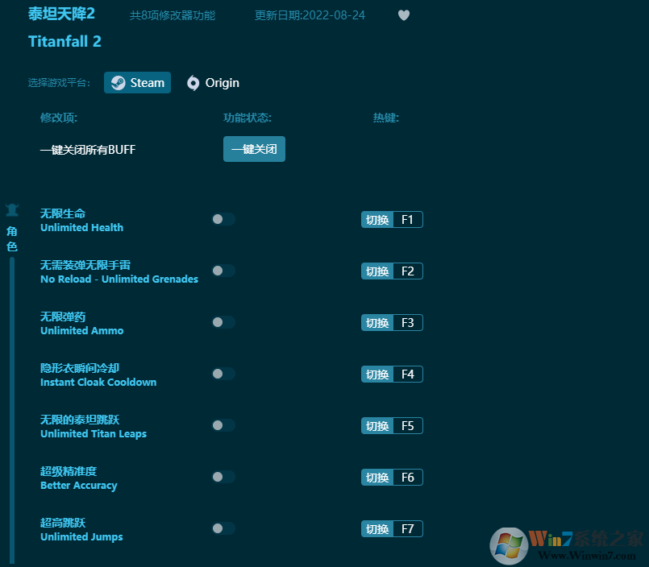Enable Unlimited Ammo switch
The width and height of the screenshot is (649, 567).
(x=223, y=322)
